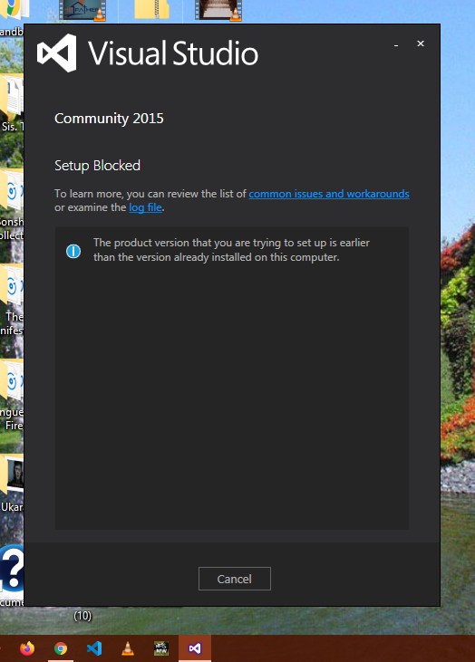Click the blue information icon beside the message

click(73, 251)
